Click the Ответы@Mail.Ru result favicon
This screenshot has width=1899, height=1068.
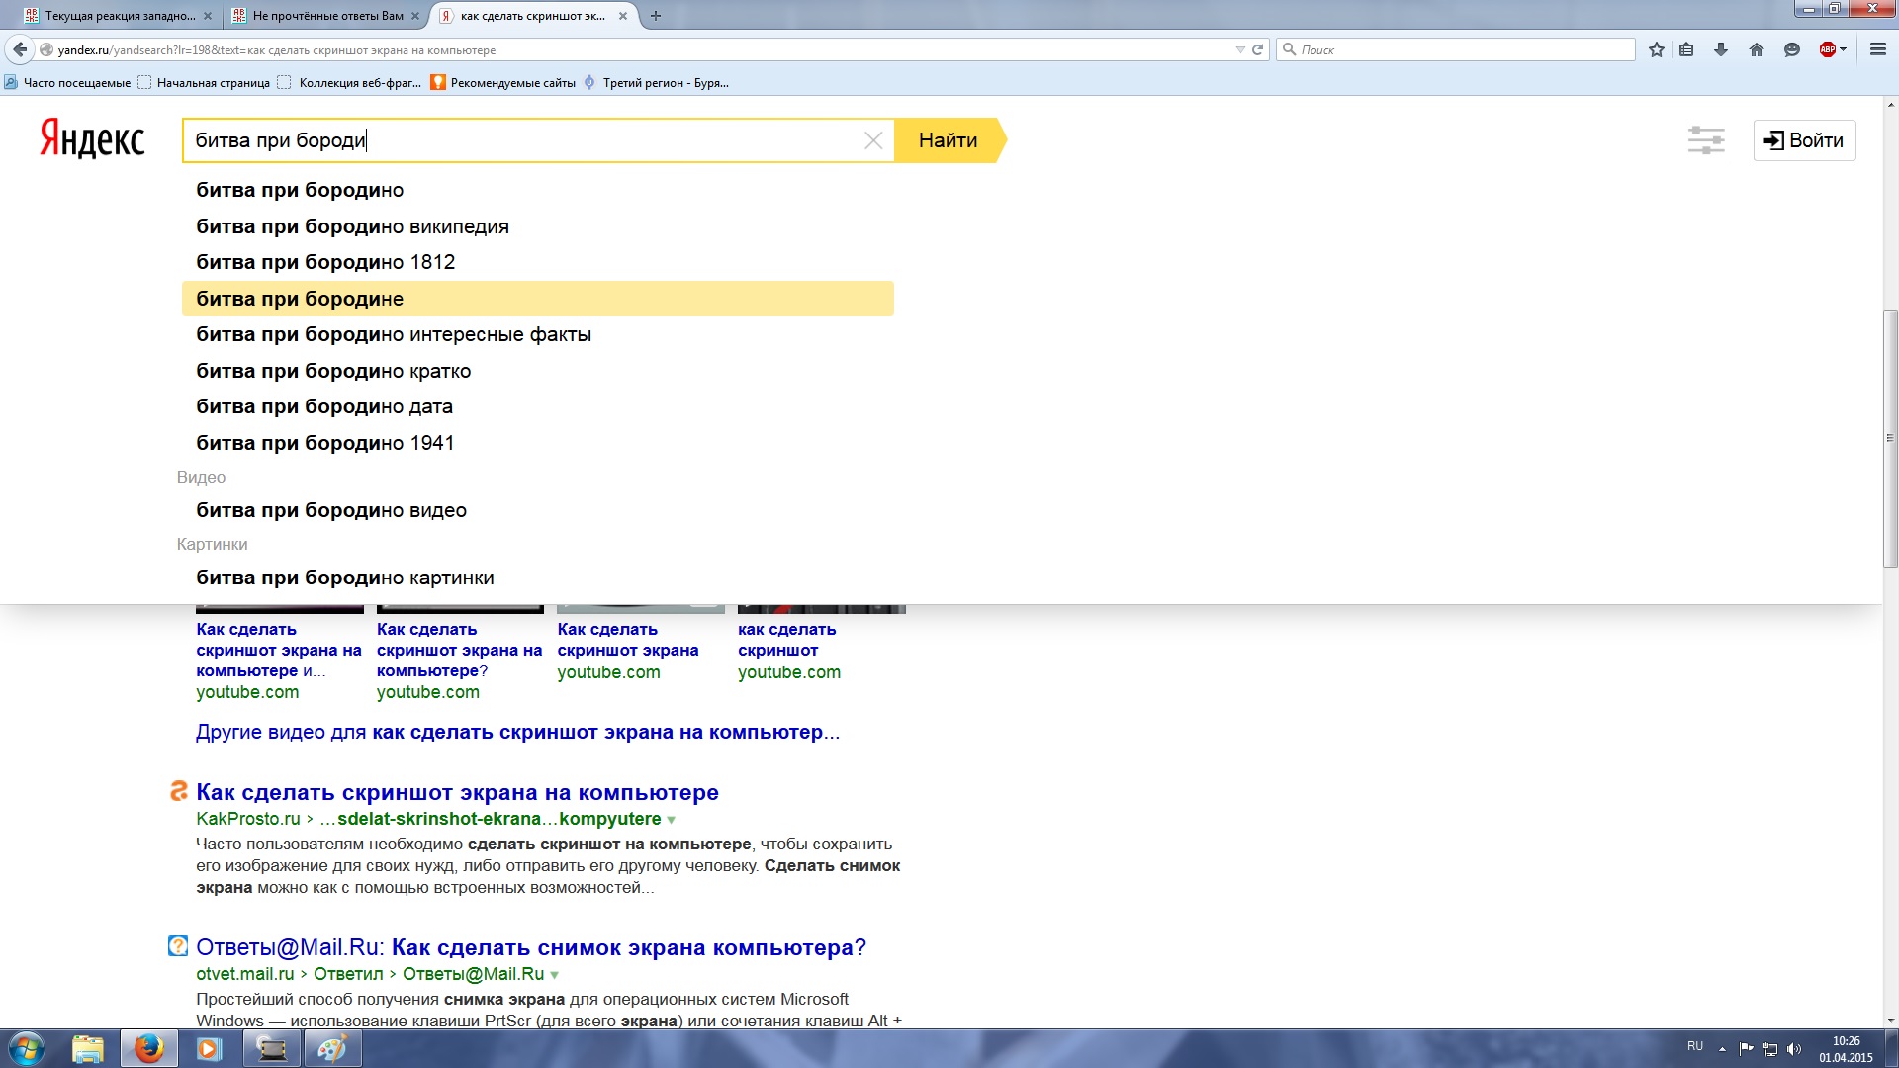pyautogui.click(x=178, y=946)
